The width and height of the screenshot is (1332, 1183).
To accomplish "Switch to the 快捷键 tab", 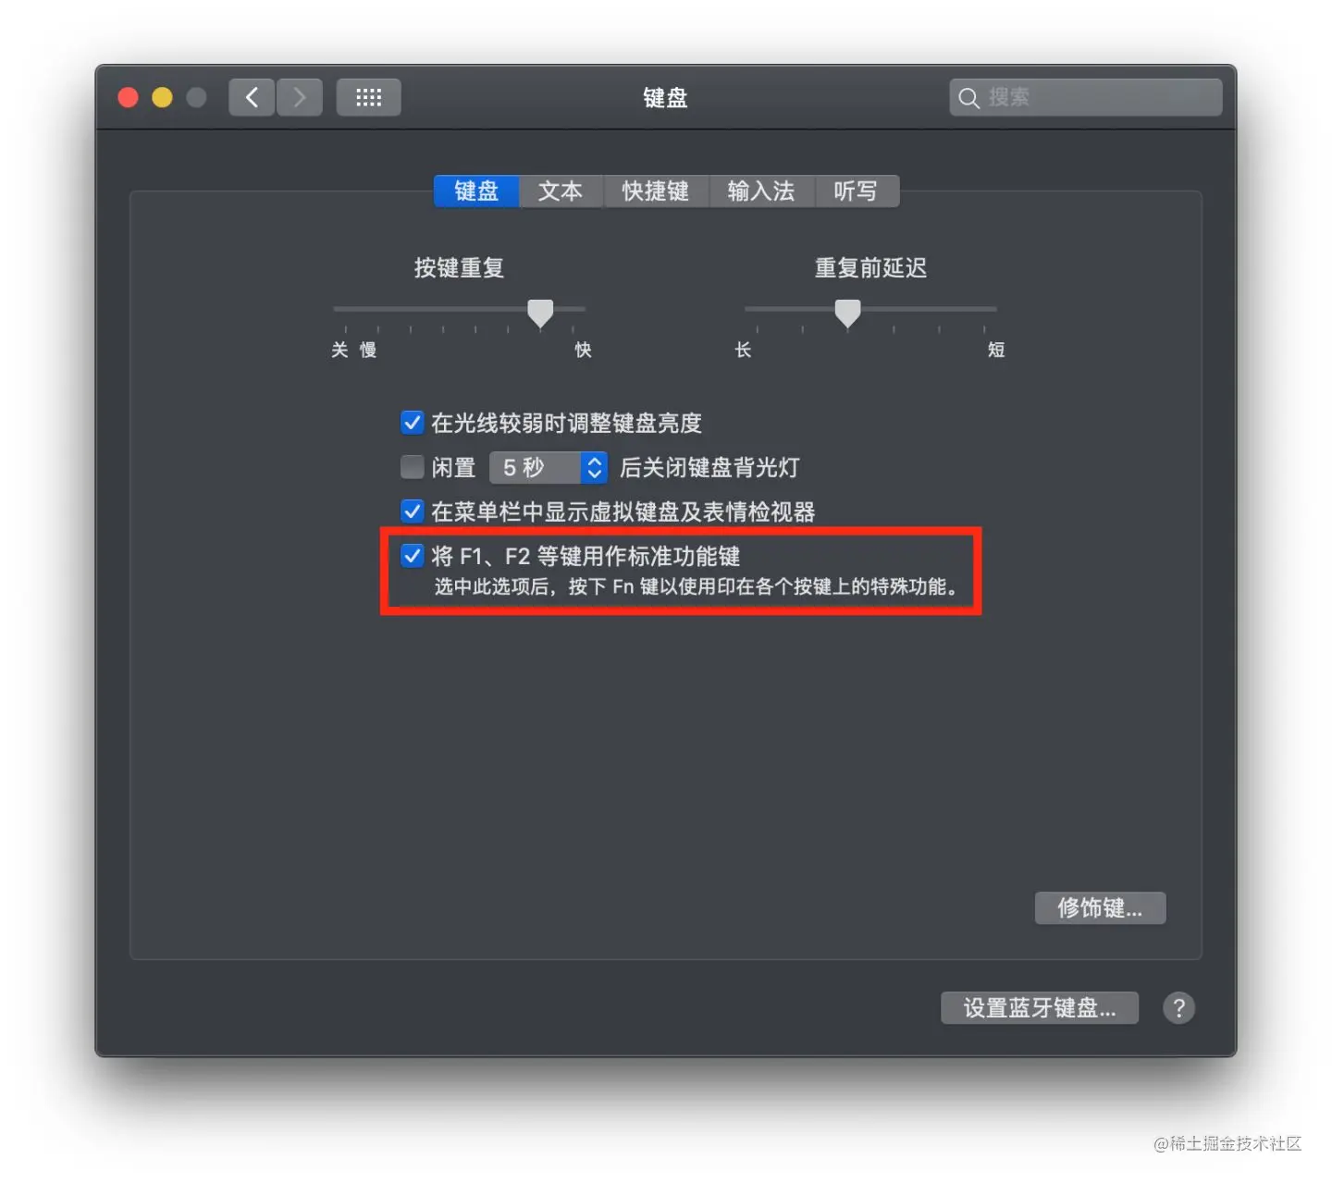I will tap(656, 191).
